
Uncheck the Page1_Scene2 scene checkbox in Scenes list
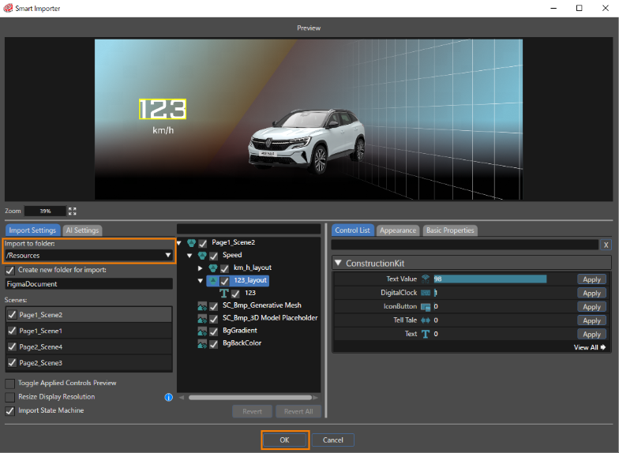(13, 314)
